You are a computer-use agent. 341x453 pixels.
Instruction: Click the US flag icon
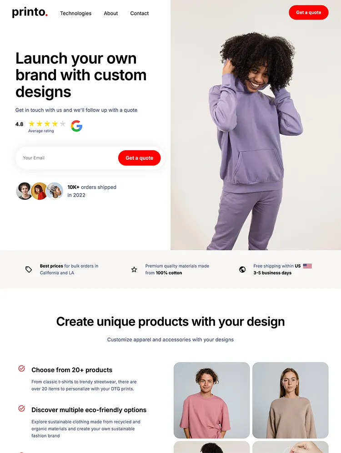pyautogui.click(x=307, y=266)
